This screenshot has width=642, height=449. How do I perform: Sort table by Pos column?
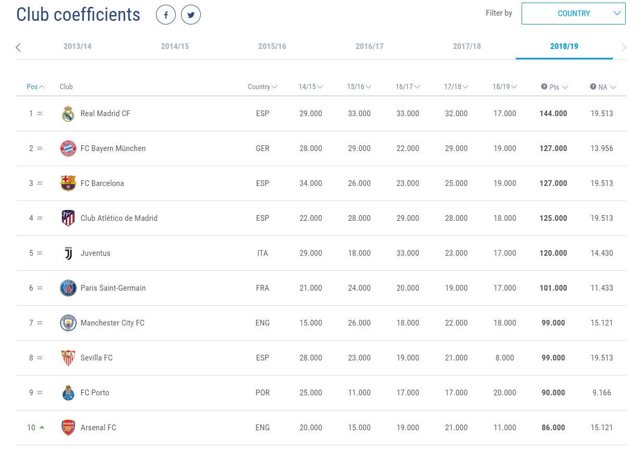click(x=35, y=87)
